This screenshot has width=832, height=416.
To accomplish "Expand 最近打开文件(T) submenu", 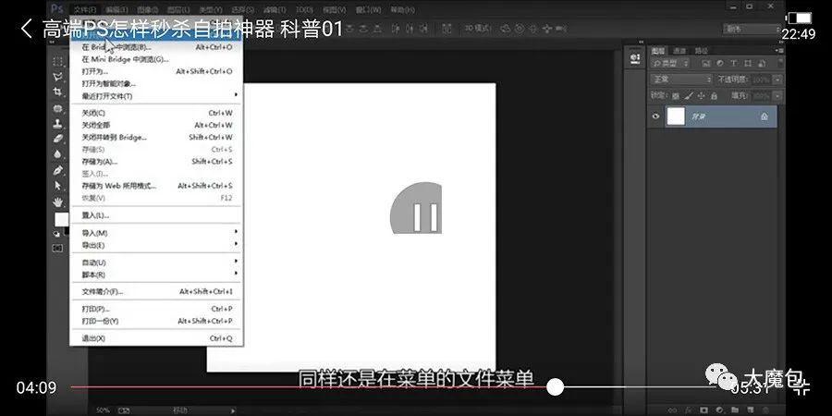I will click(157, 96).
